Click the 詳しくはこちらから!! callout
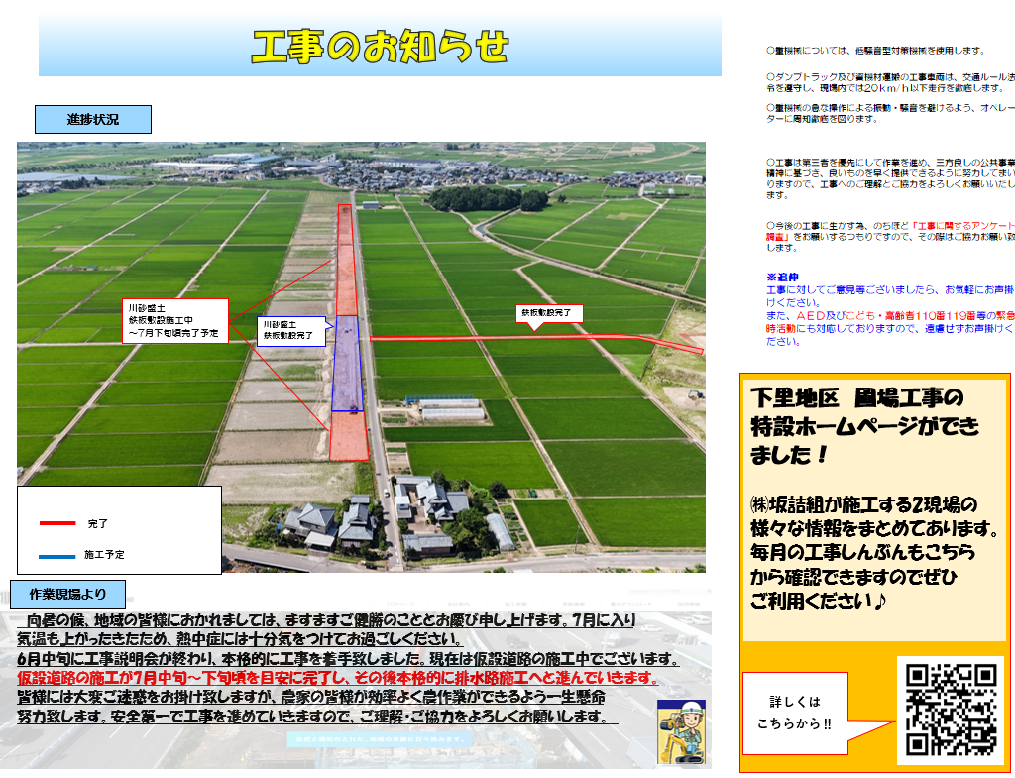 click(x=794, y=714)
